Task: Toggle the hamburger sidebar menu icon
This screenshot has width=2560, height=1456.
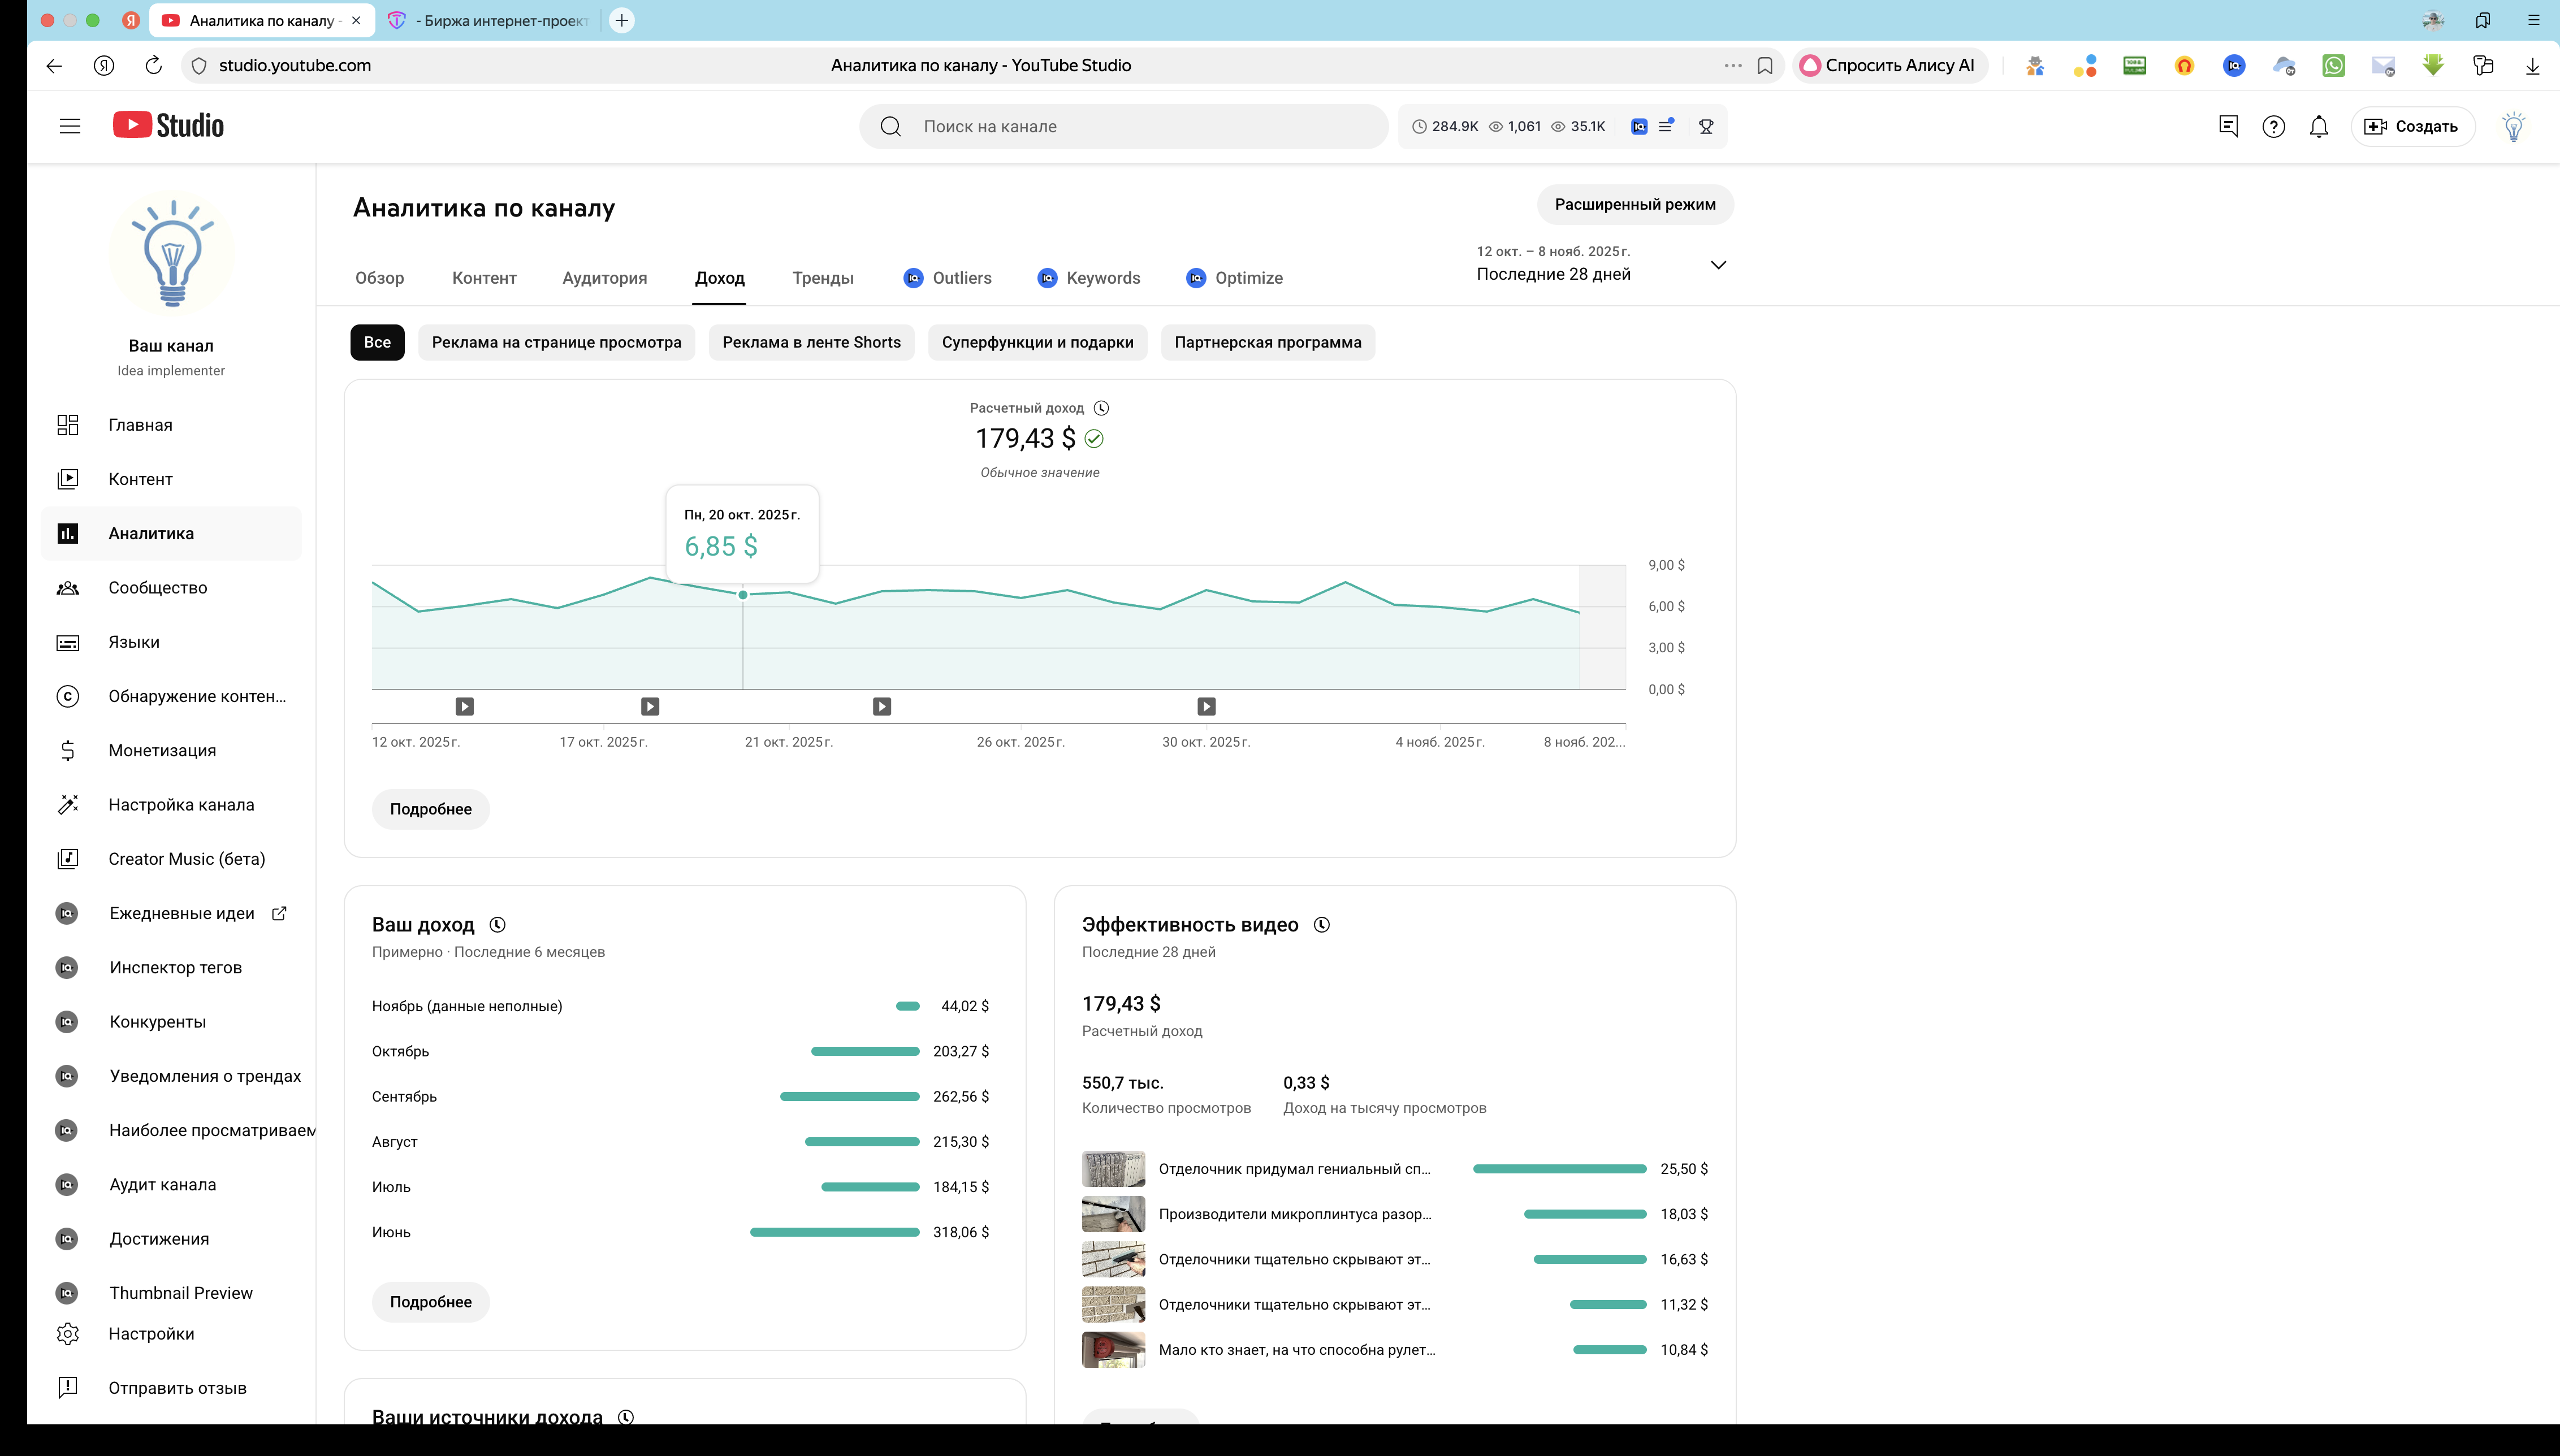Action: click(x=69, y=126)
